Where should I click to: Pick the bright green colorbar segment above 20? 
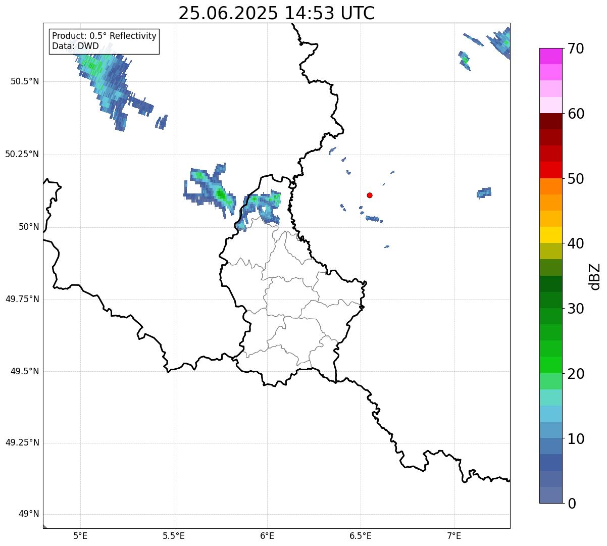pyautogui.click(x=550, y=365)
